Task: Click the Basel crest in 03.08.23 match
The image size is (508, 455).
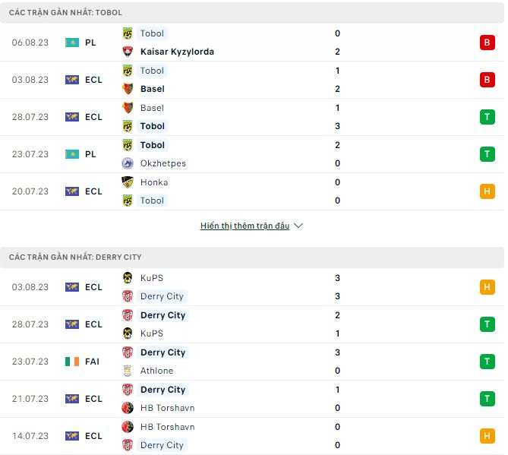Action: coord(128,89)
